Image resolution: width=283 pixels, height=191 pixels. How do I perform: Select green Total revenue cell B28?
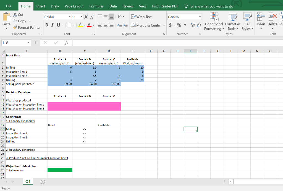[60, 170]
